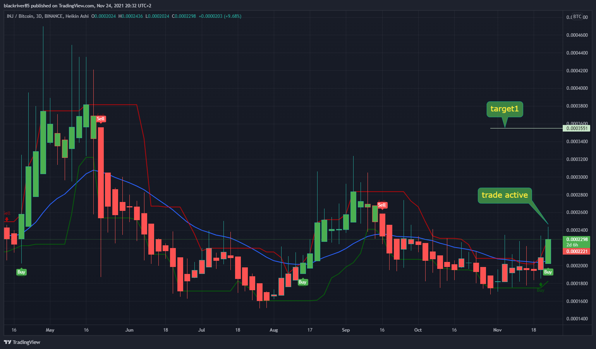Click the C0.0002298 close value
This screenshot has width=596, height=349.
click(184, 16)
